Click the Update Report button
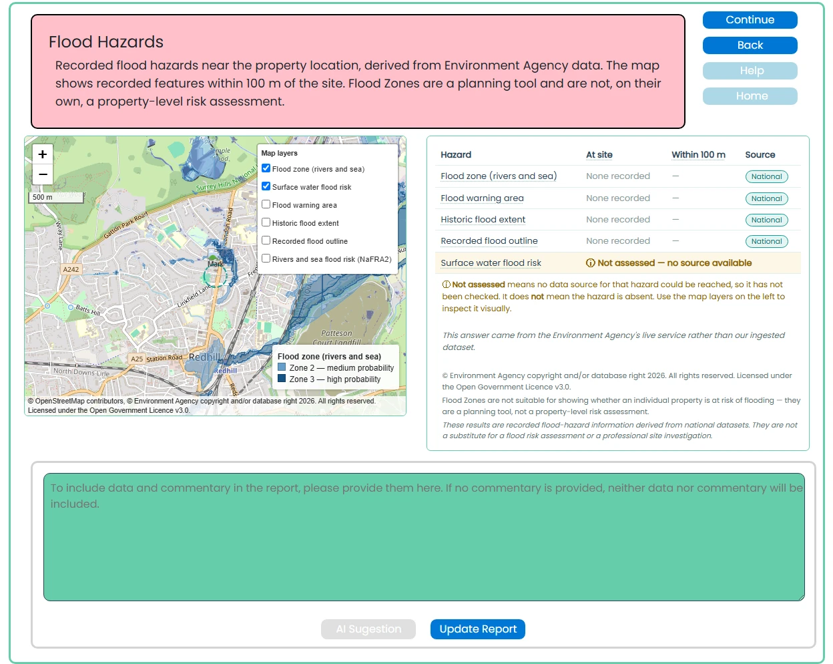This screenshot has height=664, width=833. click(478, 629)
